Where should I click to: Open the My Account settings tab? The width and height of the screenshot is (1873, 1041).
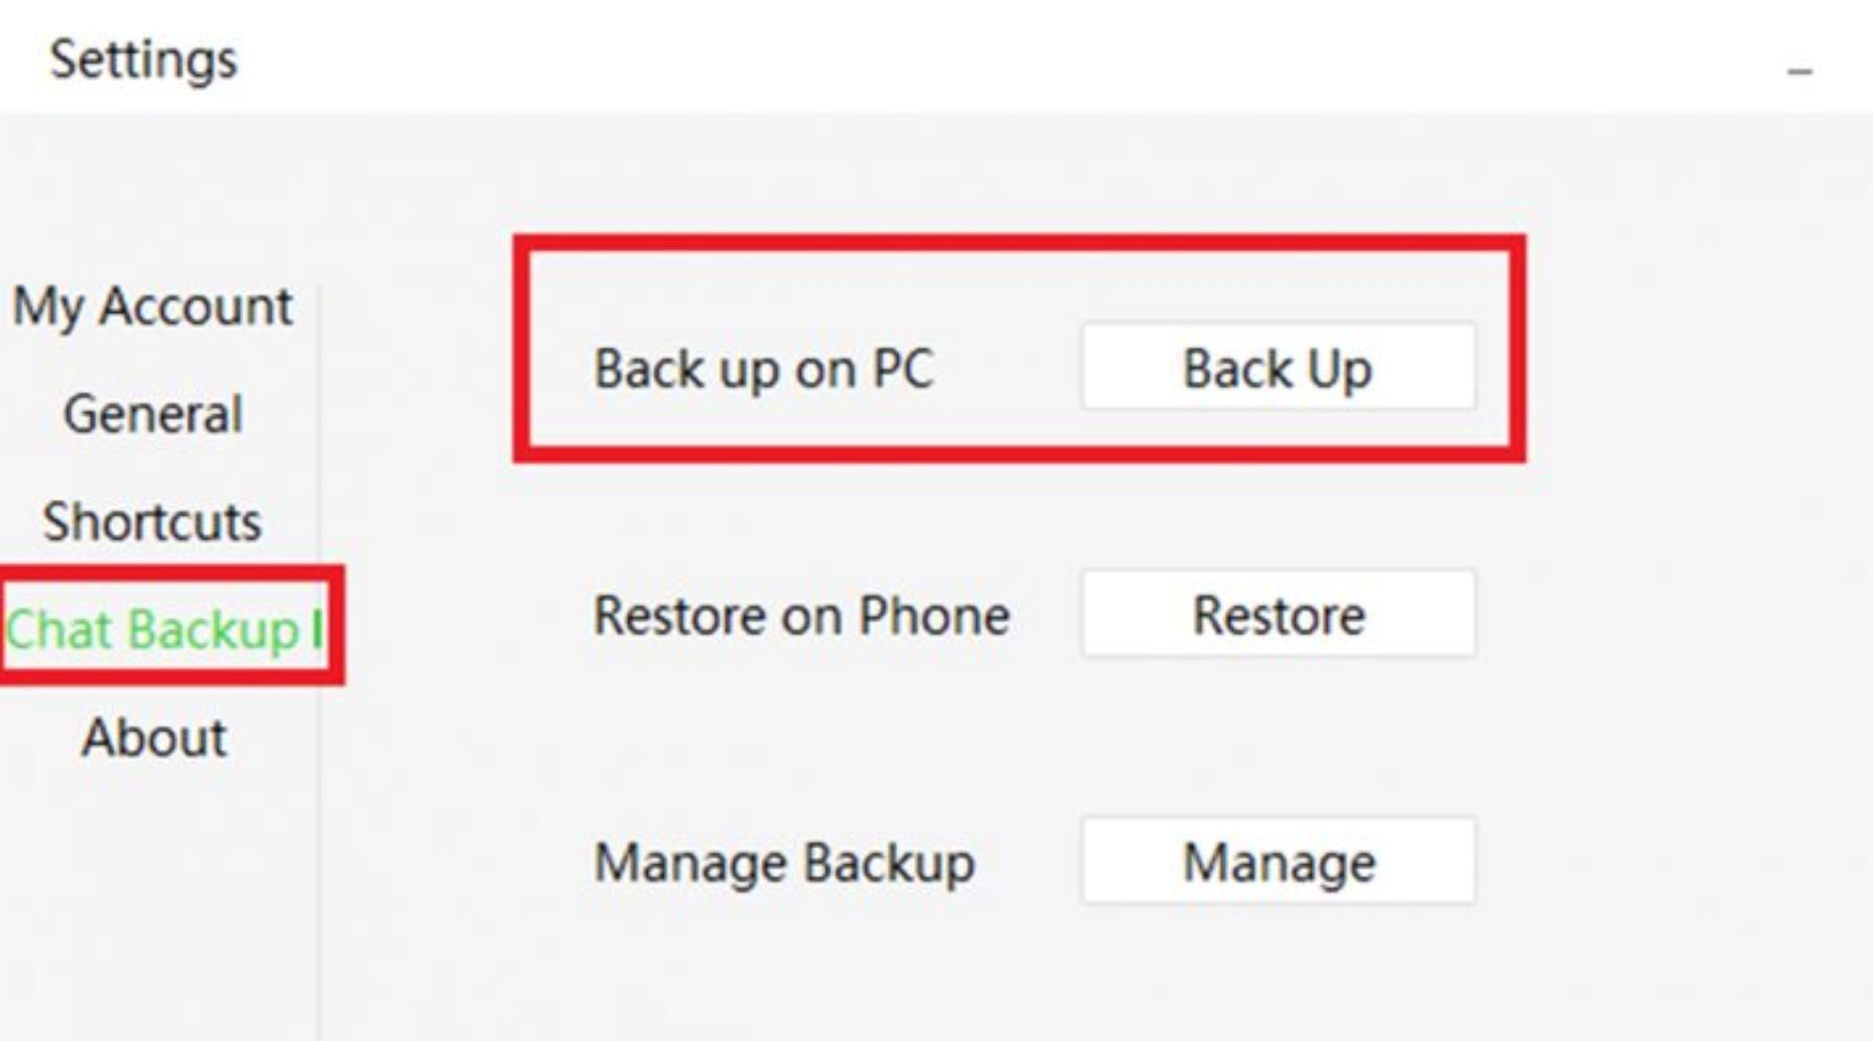152,306
